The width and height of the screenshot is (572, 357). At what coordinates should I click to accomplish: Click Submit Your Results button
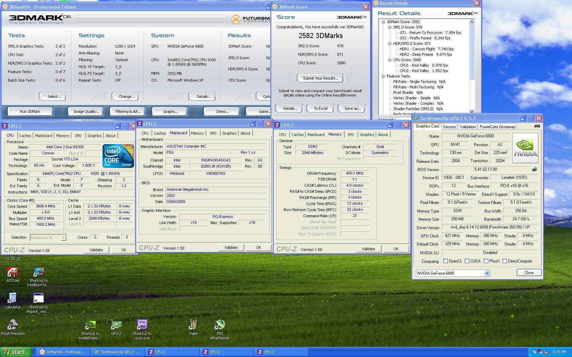click(320, 78)
